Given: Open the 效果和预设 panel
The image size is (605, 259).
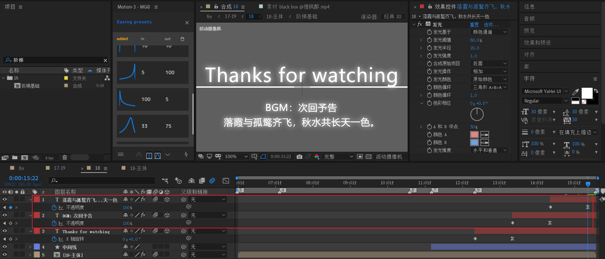Looking at the screenshot, I should click(537, 43).
